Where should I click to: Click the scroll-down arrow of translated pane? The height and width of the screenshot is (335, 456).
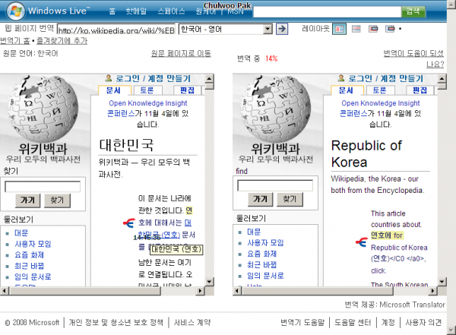pos(442,282)
